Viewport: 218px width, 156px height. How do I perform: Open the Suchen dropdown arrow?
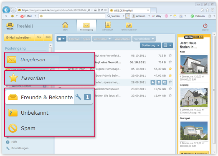click(123, 16)
